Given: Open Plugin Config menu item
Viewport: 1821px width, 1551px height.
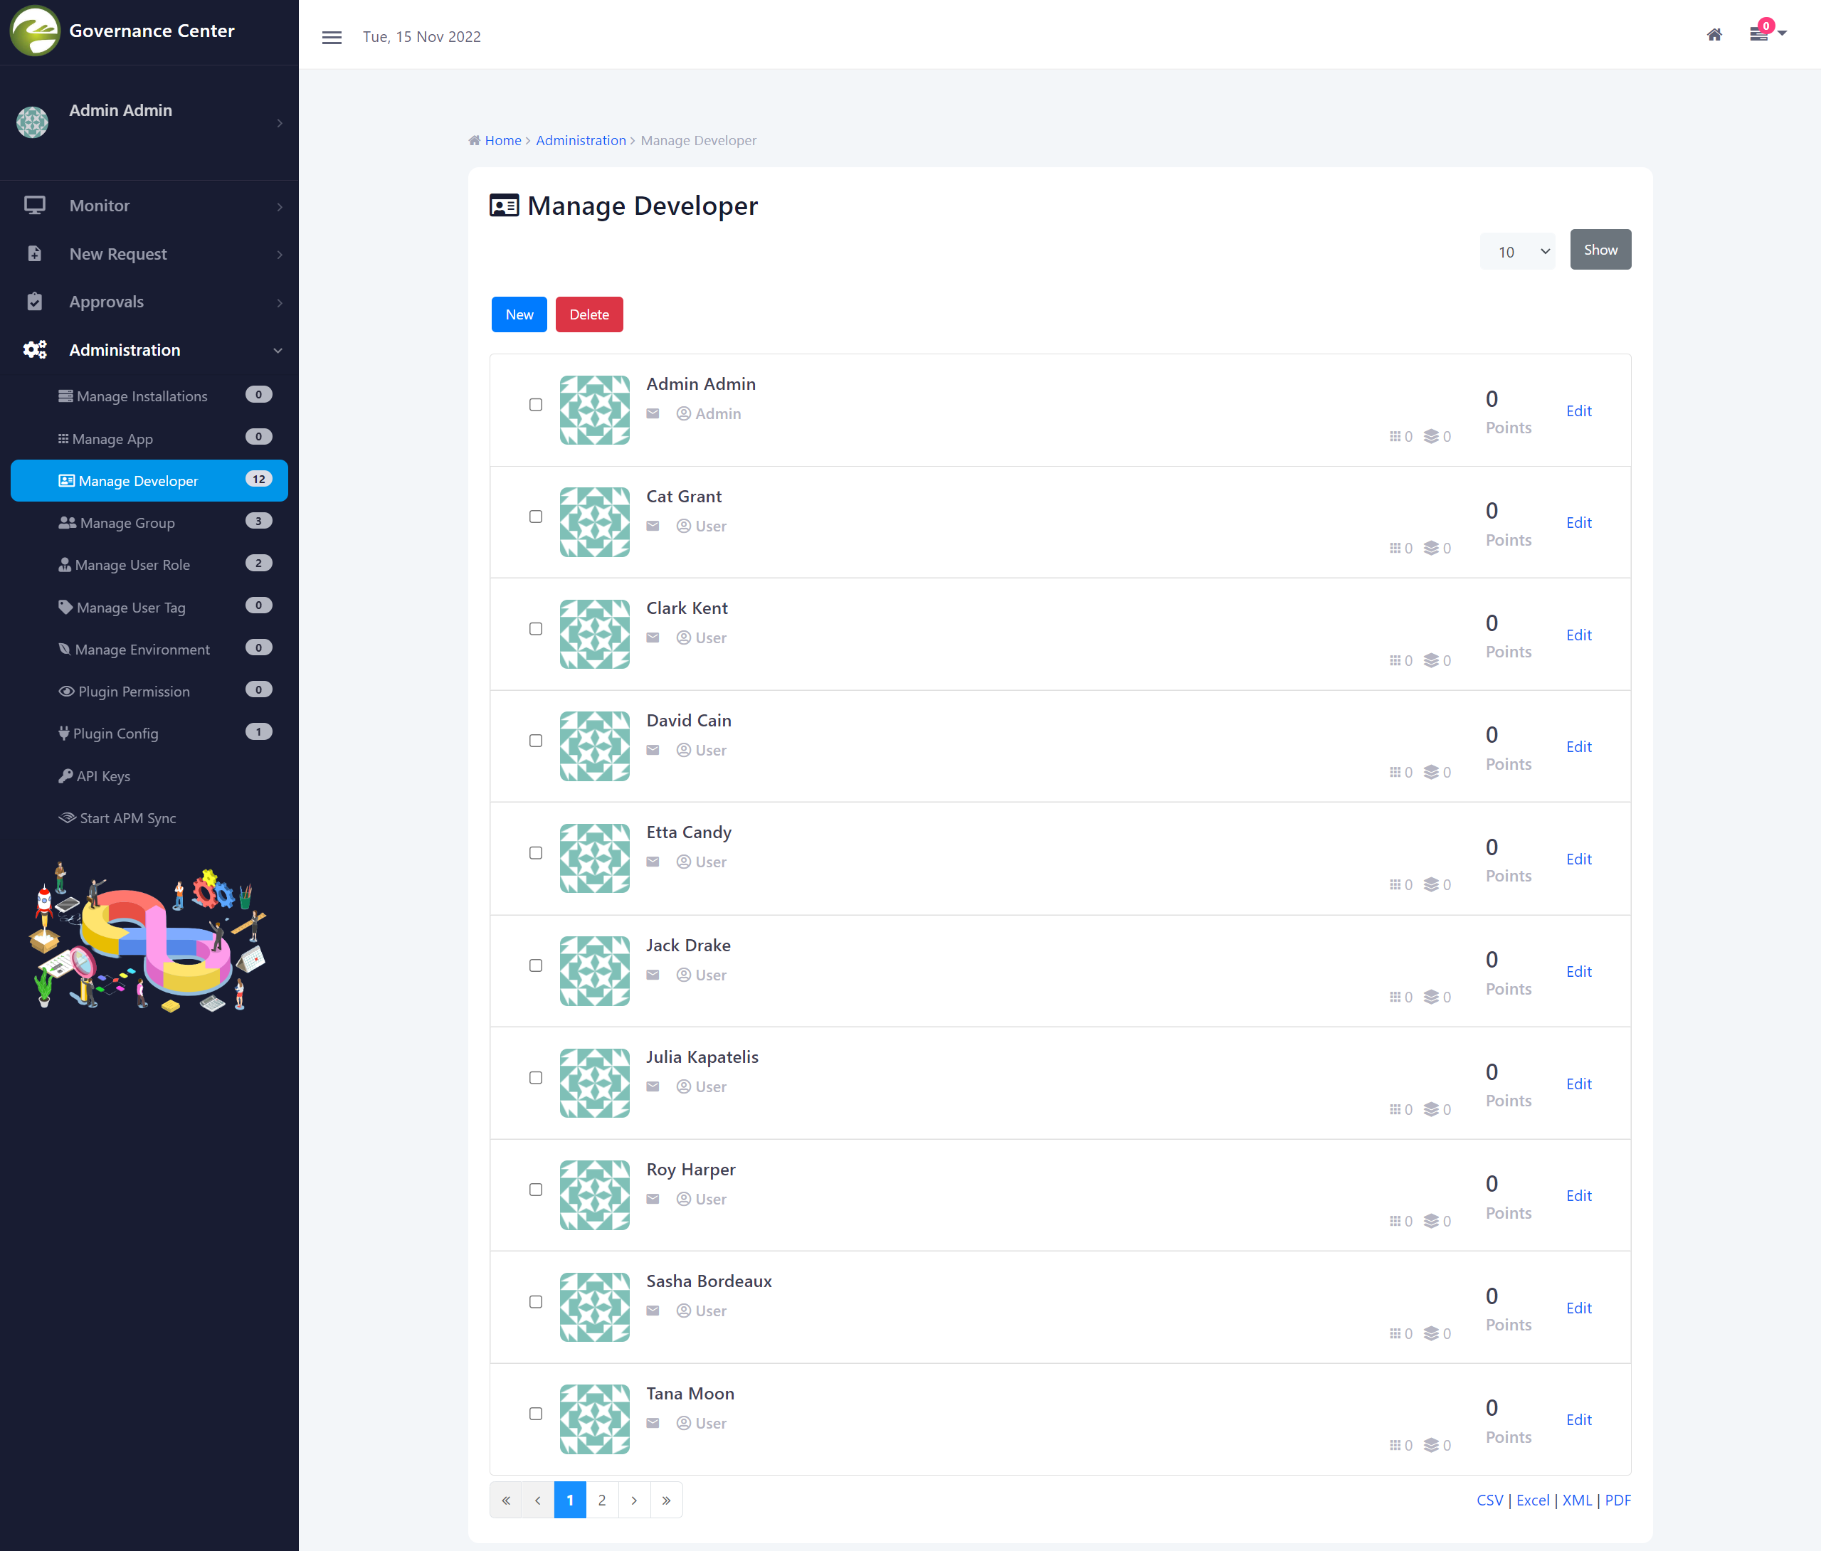Looking at the screenshot, I should pyautogui.click(x=115, y=734).
